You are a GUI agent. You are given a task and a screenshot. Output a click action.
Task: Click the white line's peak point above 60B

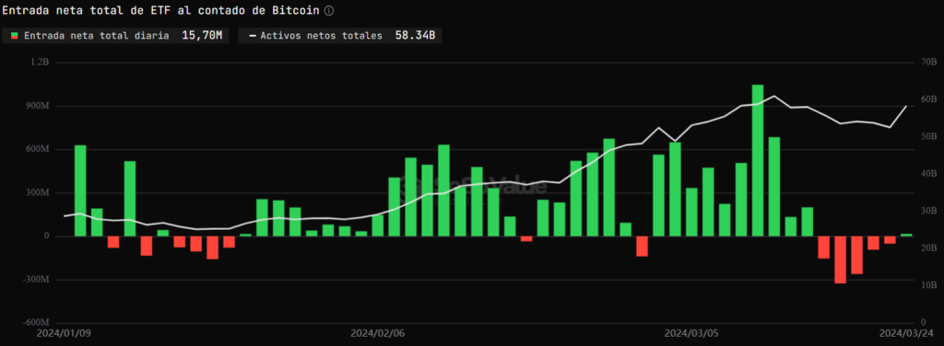point(774,96)
